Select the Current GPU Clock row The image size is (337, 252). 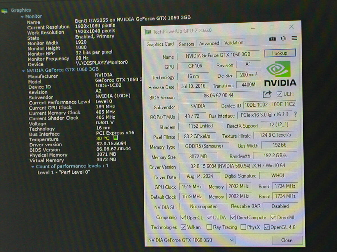click(72, 107)
